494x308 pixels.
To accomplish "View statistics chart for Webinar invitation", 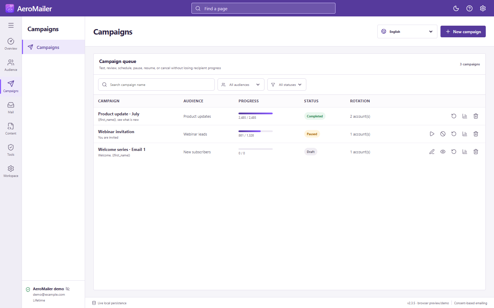I will (x=465, y=134).
